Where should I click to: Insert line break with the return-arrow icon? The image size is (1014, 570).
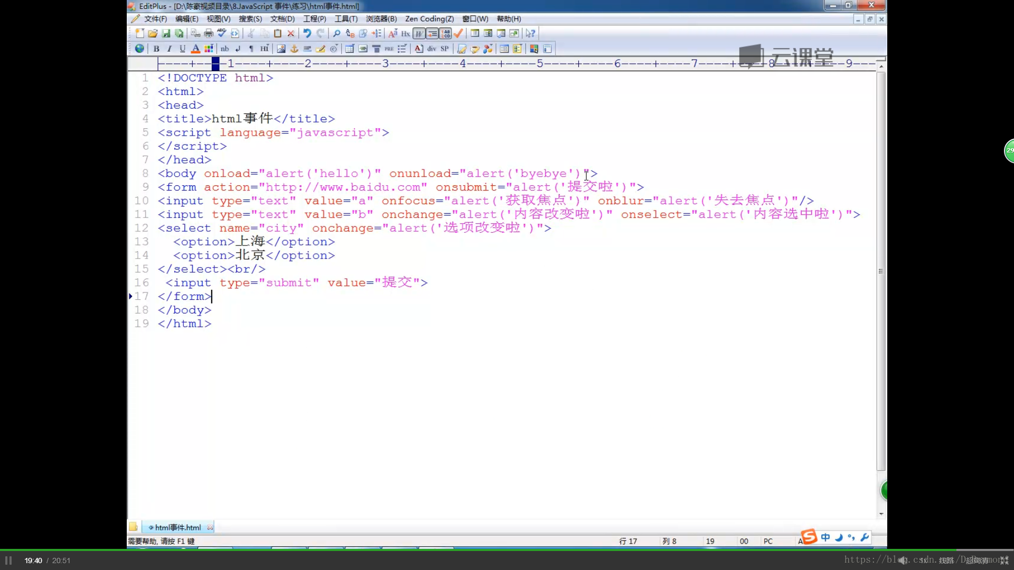[238, 49]
